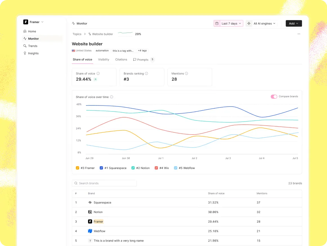Click the Notion logo in the table
This screenshot has height=246, width=327.
coord(90,212)
